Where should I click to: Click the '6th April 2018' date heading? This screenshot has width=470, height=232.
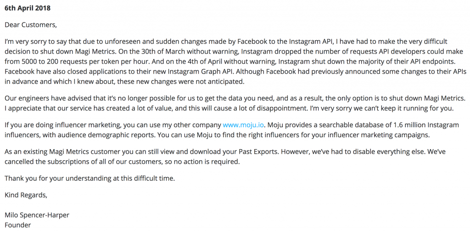(28, 8)
